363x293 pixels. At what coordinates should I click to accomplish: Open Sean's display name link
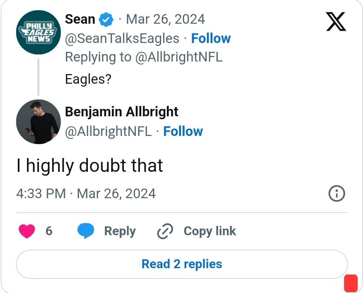tap(80, 19)
